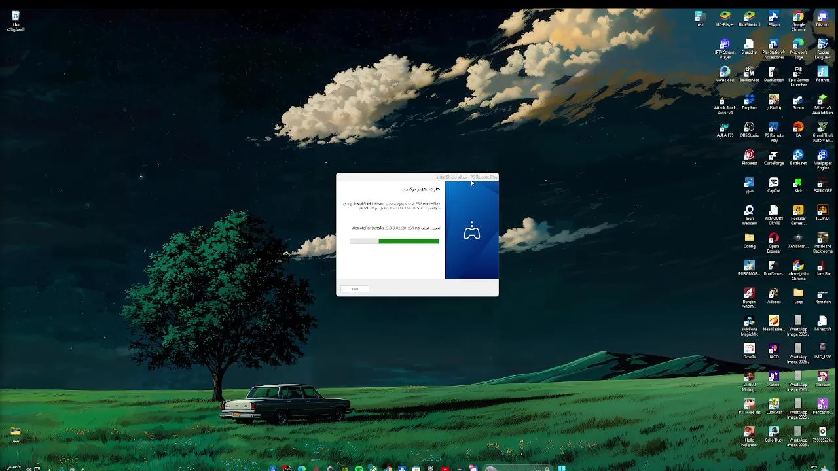Open CapCut desktop shortcut

(774, 185)
